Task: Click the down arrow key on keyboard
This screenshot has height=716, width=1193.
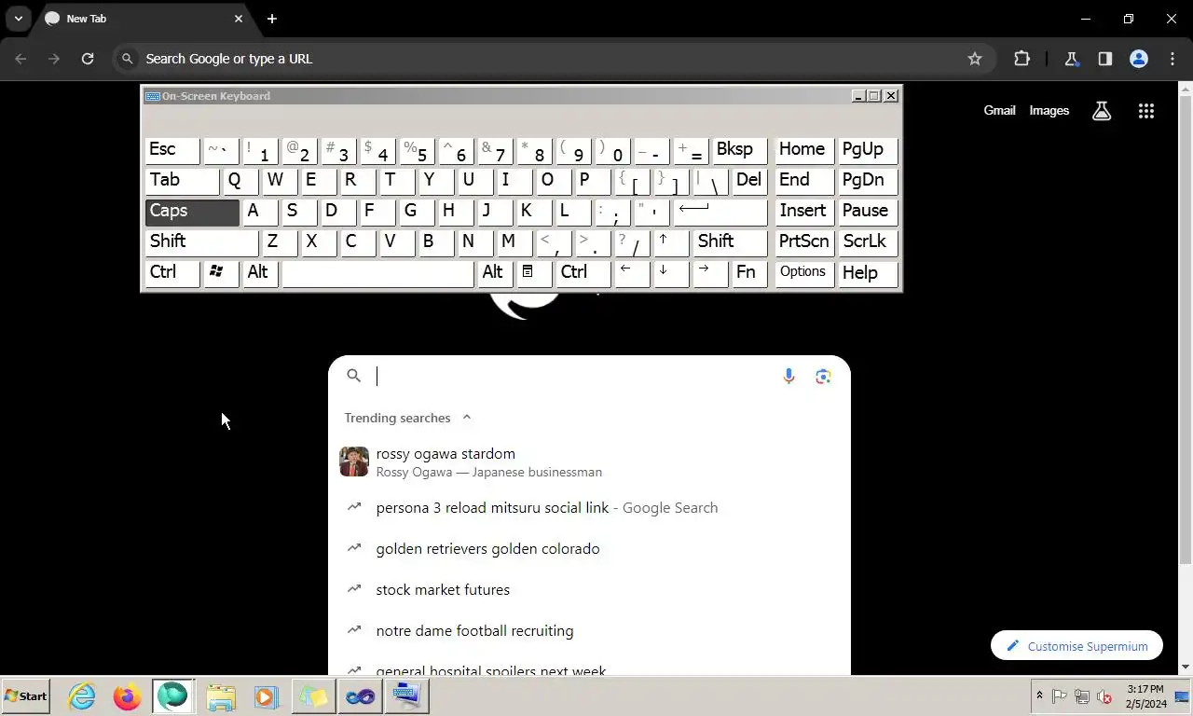Action: pyautogui.click(x=671, y=272)
